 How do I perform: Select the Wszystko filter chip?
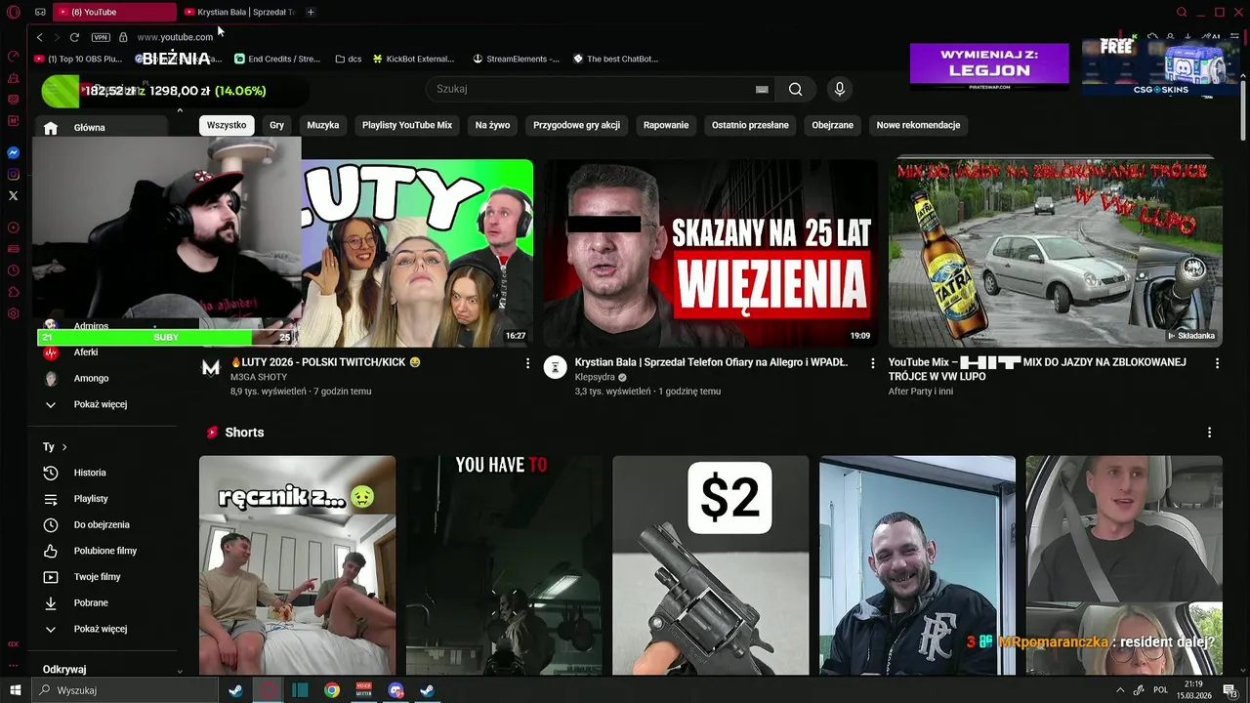point(227,125)
